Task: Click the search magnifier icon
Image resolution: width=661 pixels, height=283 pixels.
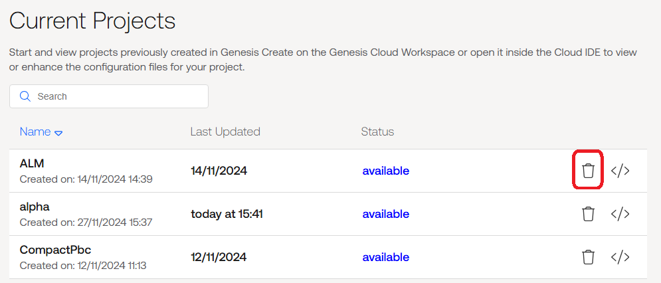Action: click(x=25, y=96)
